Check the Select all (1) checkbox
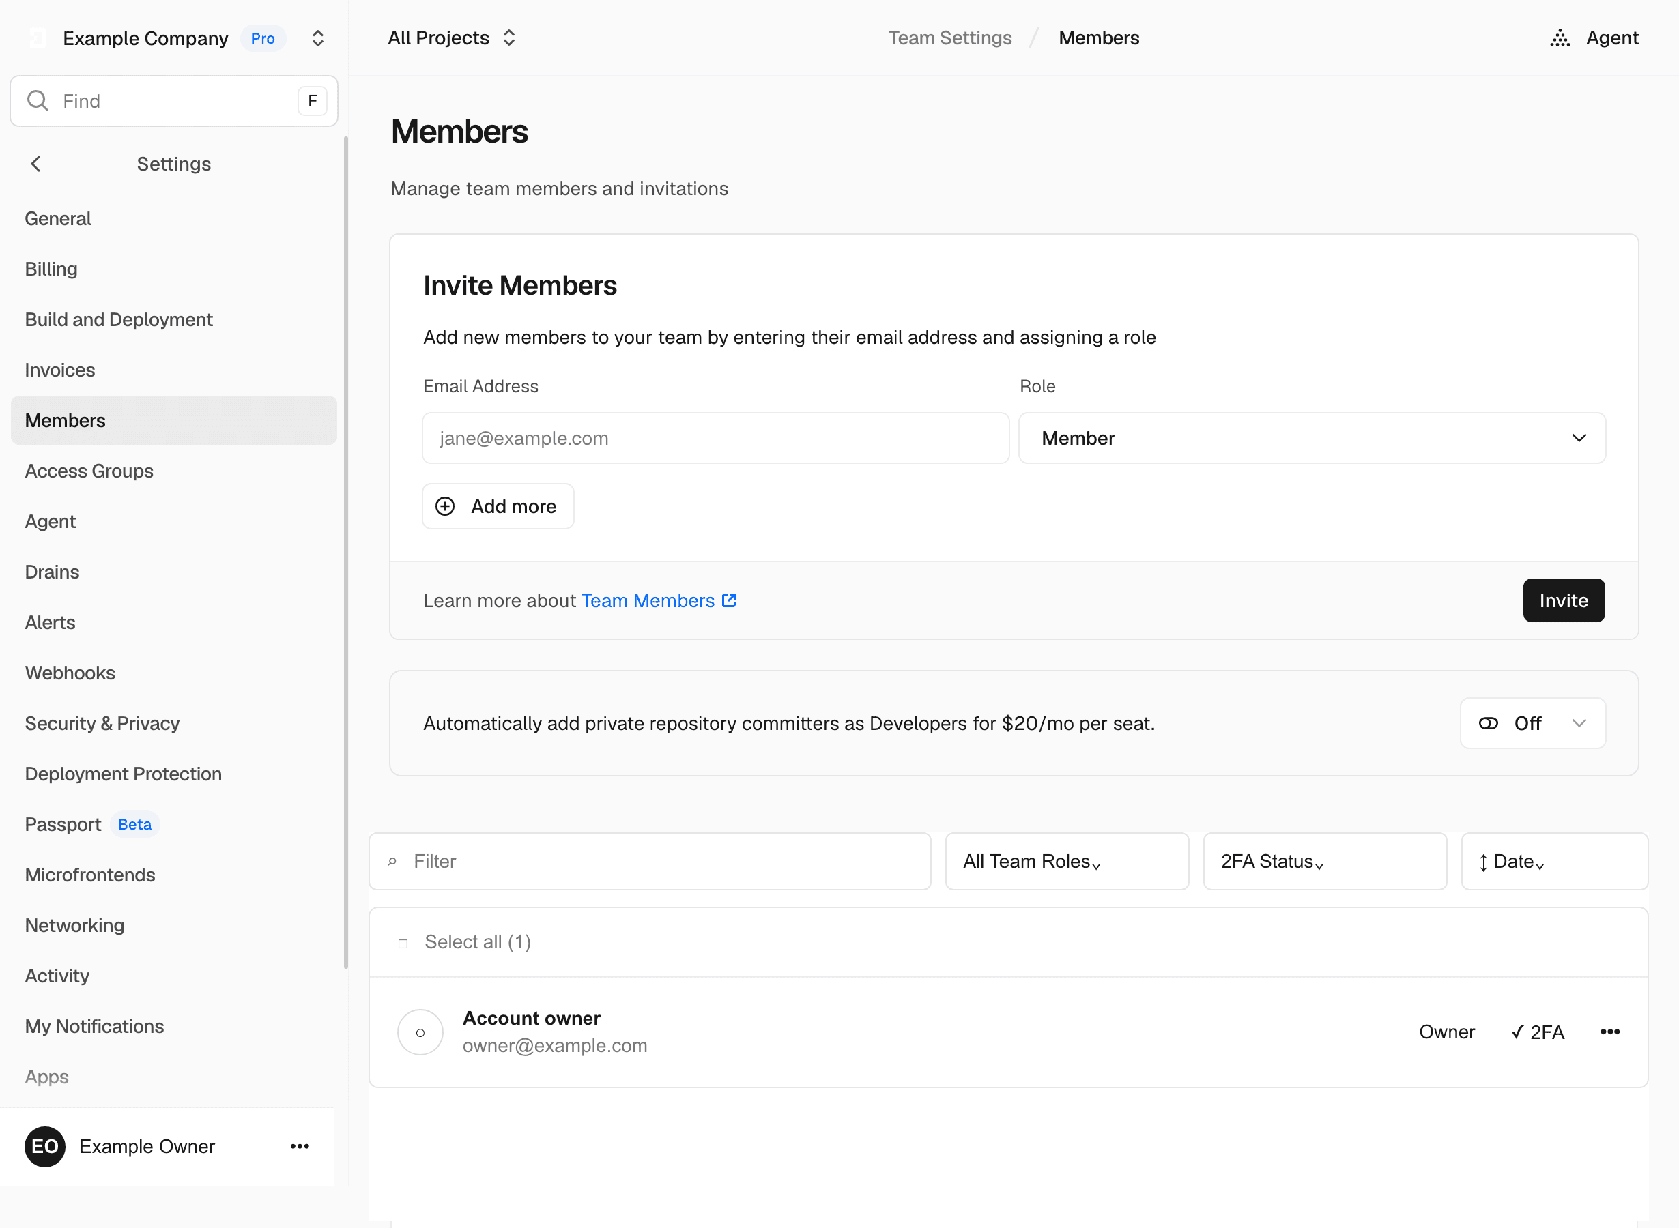This screenshot has height=1228, width=1679. [403, 944]
